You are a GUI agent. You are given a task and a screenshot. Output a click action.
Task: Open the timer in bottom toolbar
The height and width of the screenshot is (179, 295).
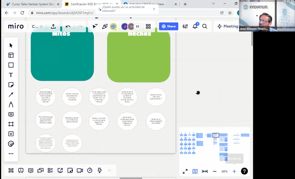coord(90,170)
